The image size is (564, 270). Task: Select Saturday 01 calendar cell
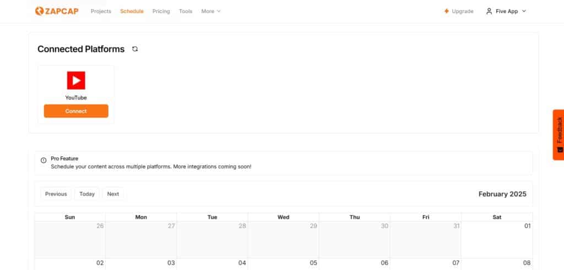[x=497, y=240]
